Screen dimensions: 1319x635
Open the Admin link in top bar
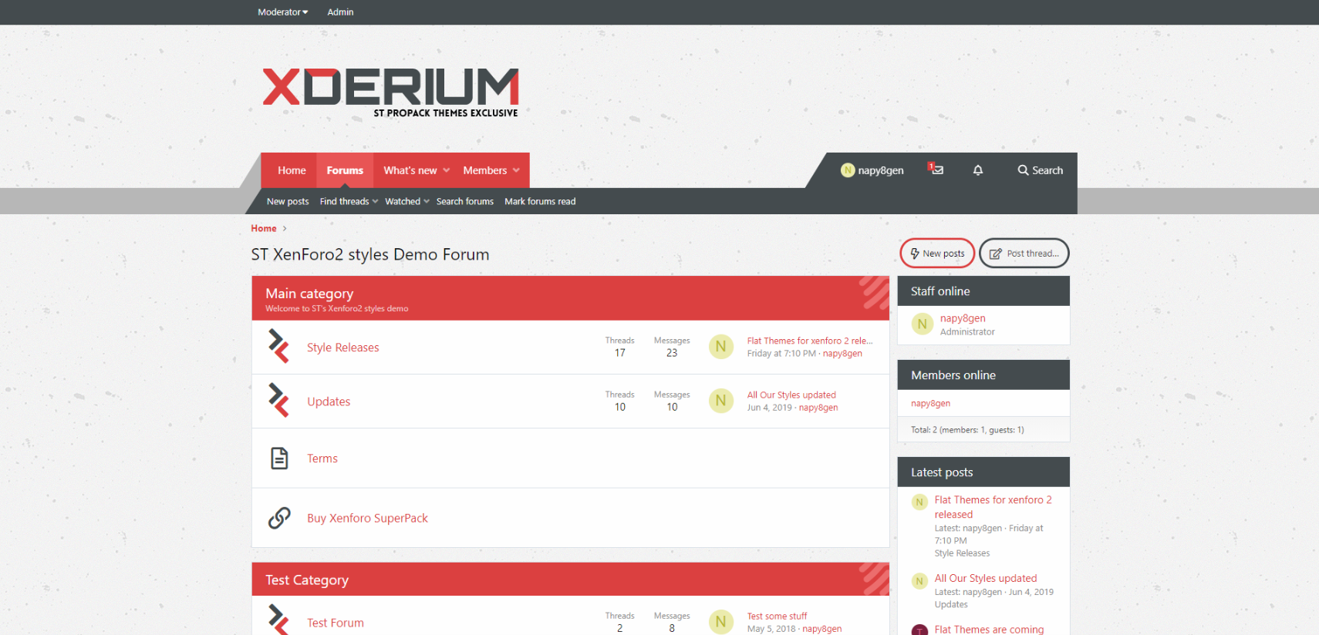pyautogui.click(x=340, y=12)
